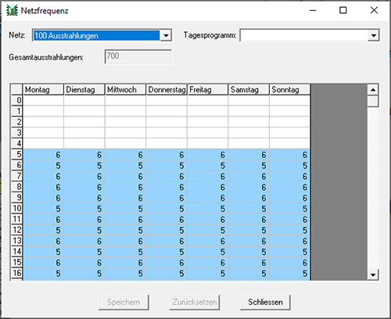Select the top-left corner cell of grid
Viewport: 391px width, 319px height.
pos(17,90)
